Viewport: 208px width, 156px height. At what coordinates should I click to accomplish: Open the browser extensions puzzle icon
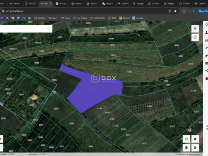184,11
